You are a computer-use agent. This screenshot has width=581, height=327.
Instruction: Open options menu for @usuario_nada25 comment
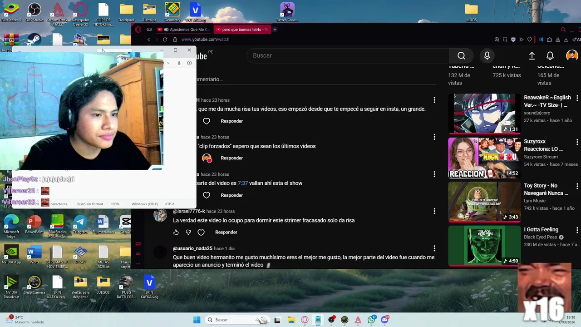point(434,248)
